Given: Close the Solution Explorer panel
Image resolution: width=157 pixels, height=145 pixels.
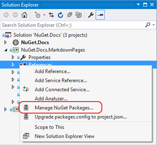Looking at the screenshot, I should (x=152, y=5).
